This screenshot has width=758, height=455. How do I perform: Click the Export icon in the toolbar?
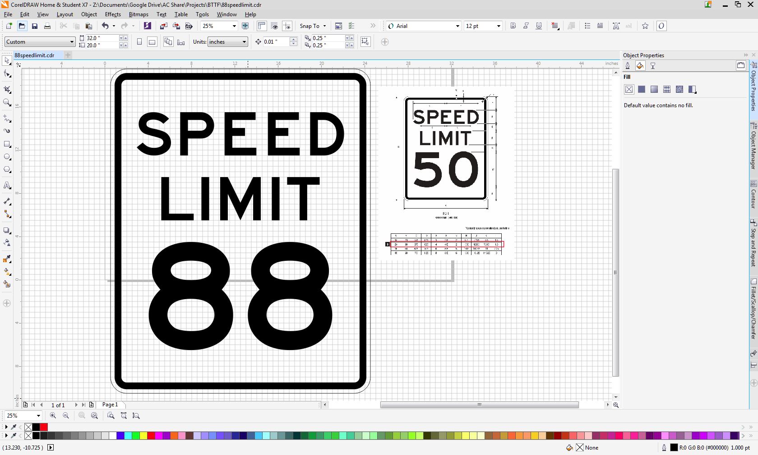pos(176,26)
